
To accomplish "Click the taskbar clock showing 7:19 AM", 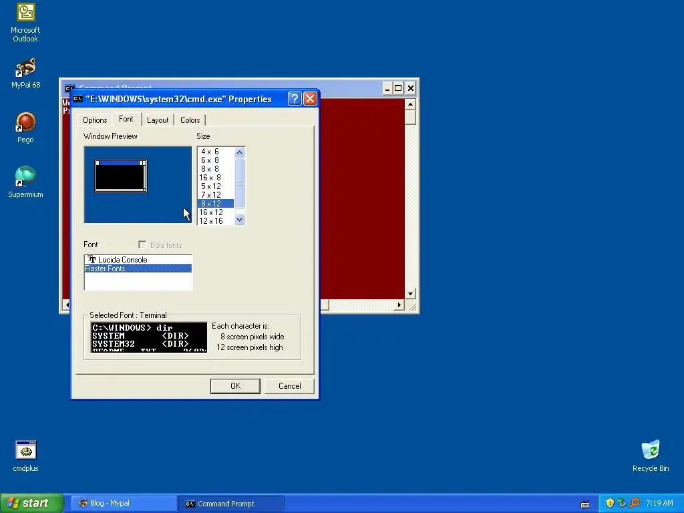I will click(659, 503).
